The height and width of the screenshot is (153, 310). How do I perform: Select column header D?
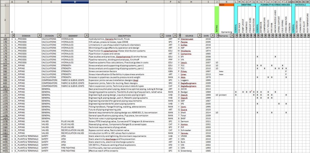point(75,2)
